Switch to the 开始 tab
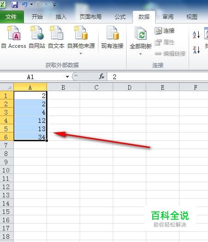The width and height of the screenshot is (208, 242). point(37,17)
